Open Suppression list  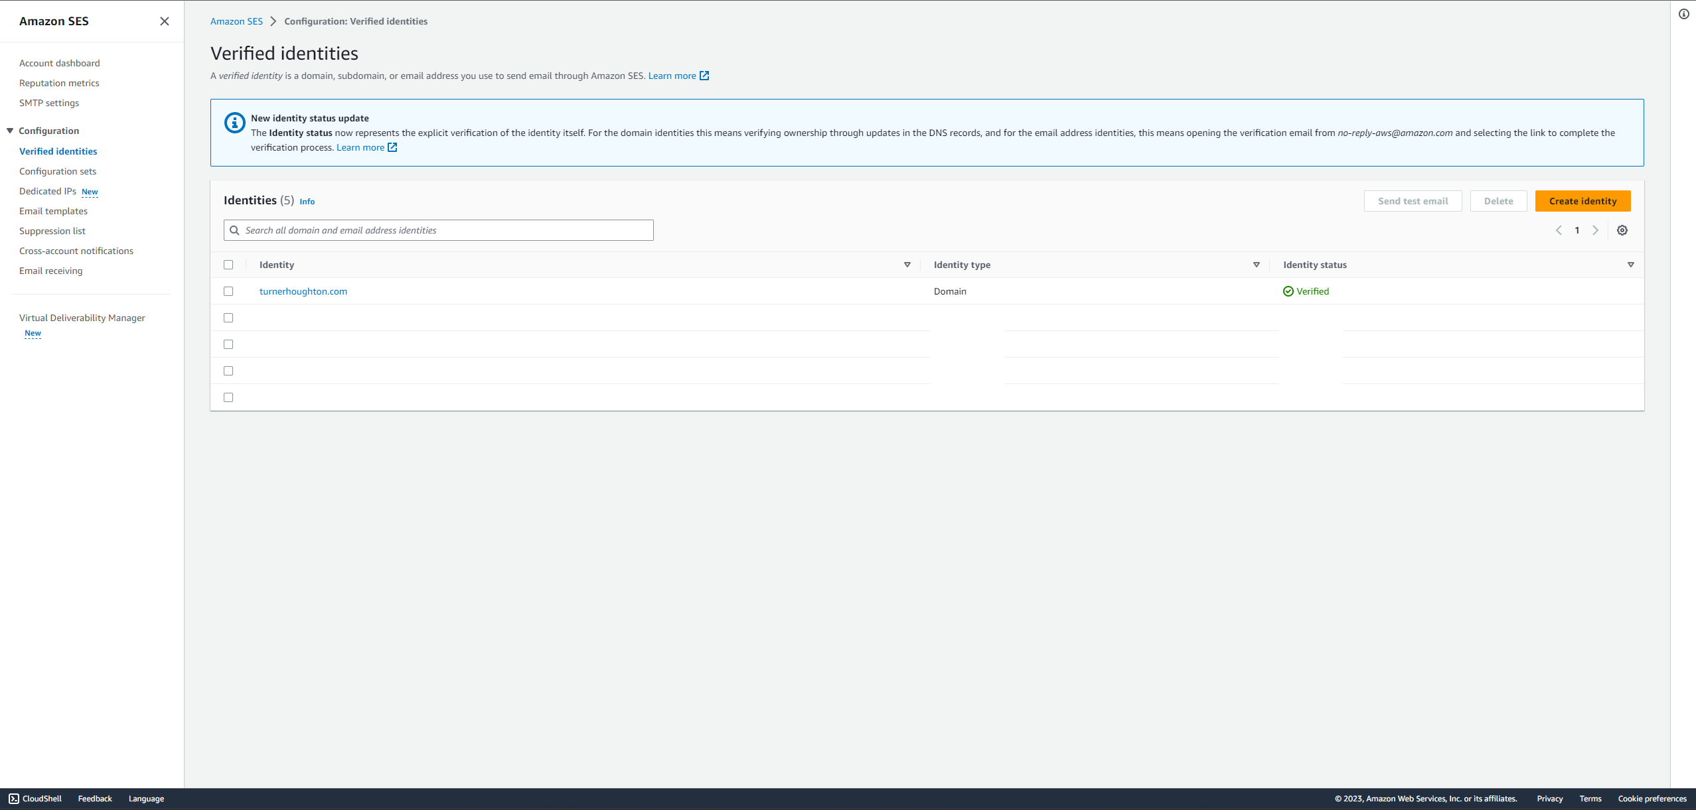(x=52, y=231)
